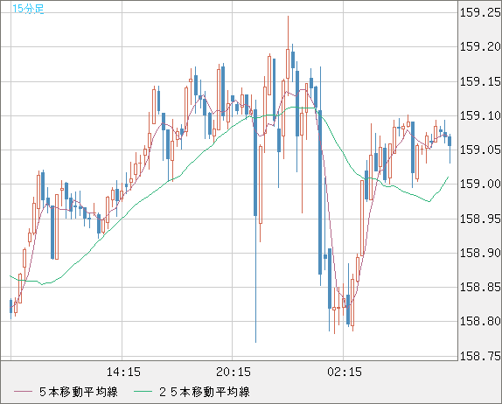Click the 158.75 price axis label
Screen dimensions: 502x404
tap(480, 356)
